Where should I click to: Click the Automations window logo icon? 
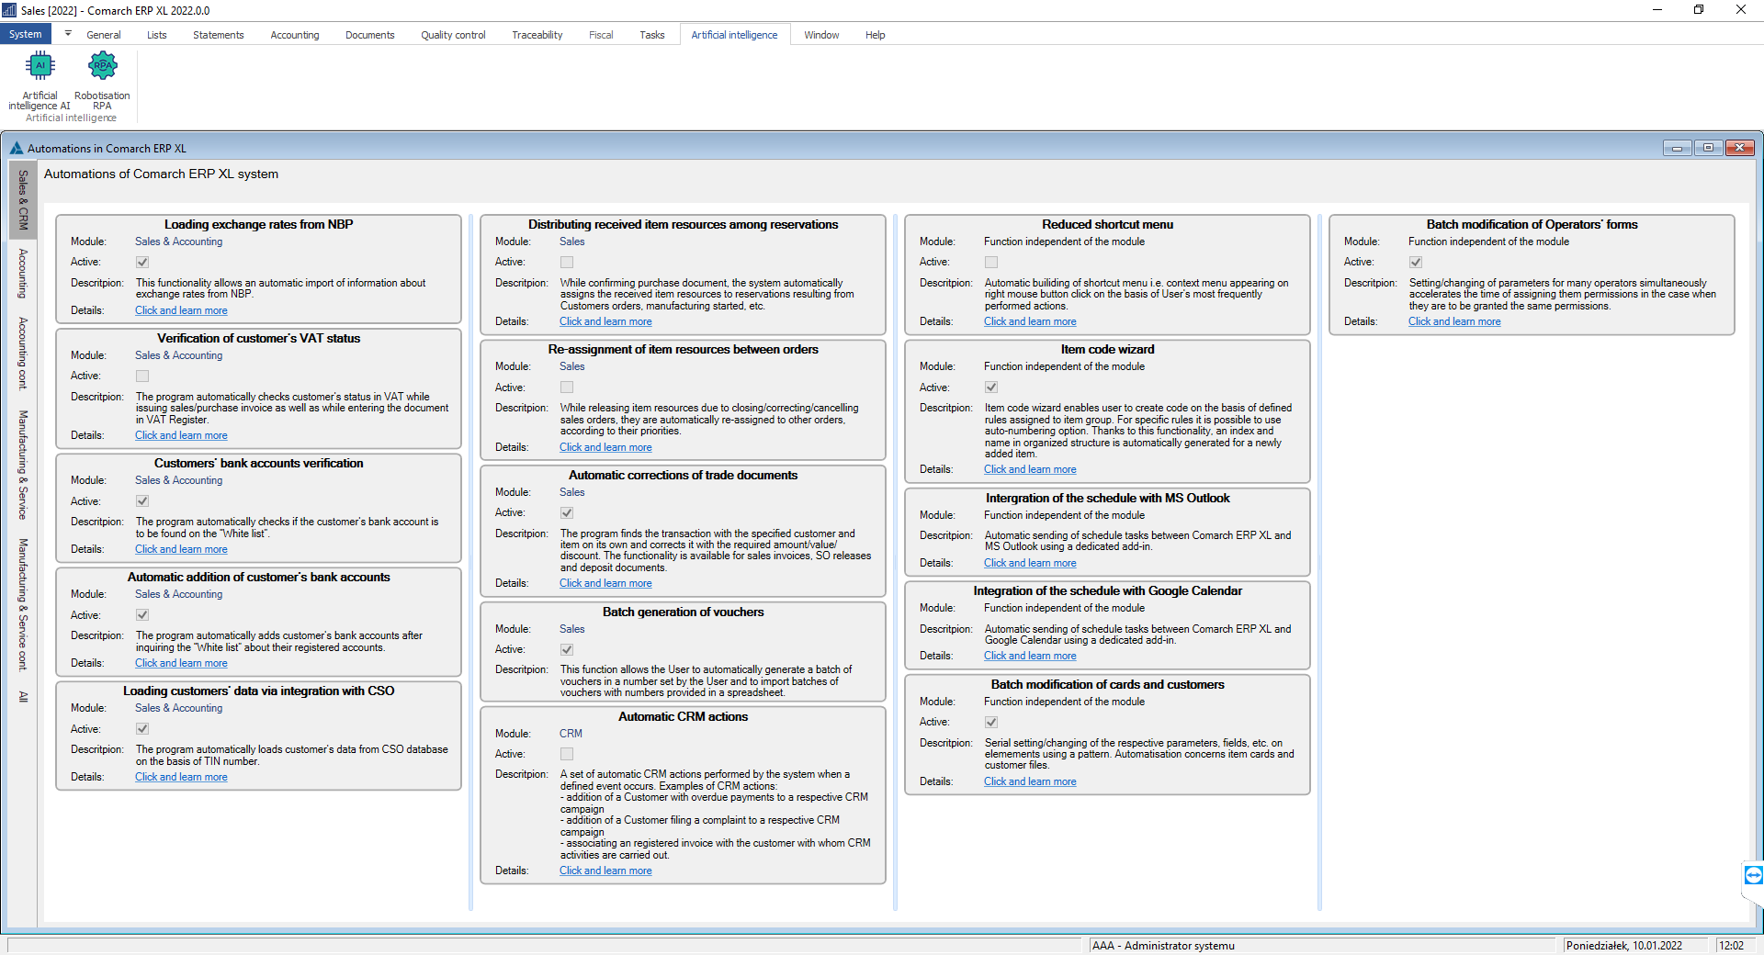(16, 148)
